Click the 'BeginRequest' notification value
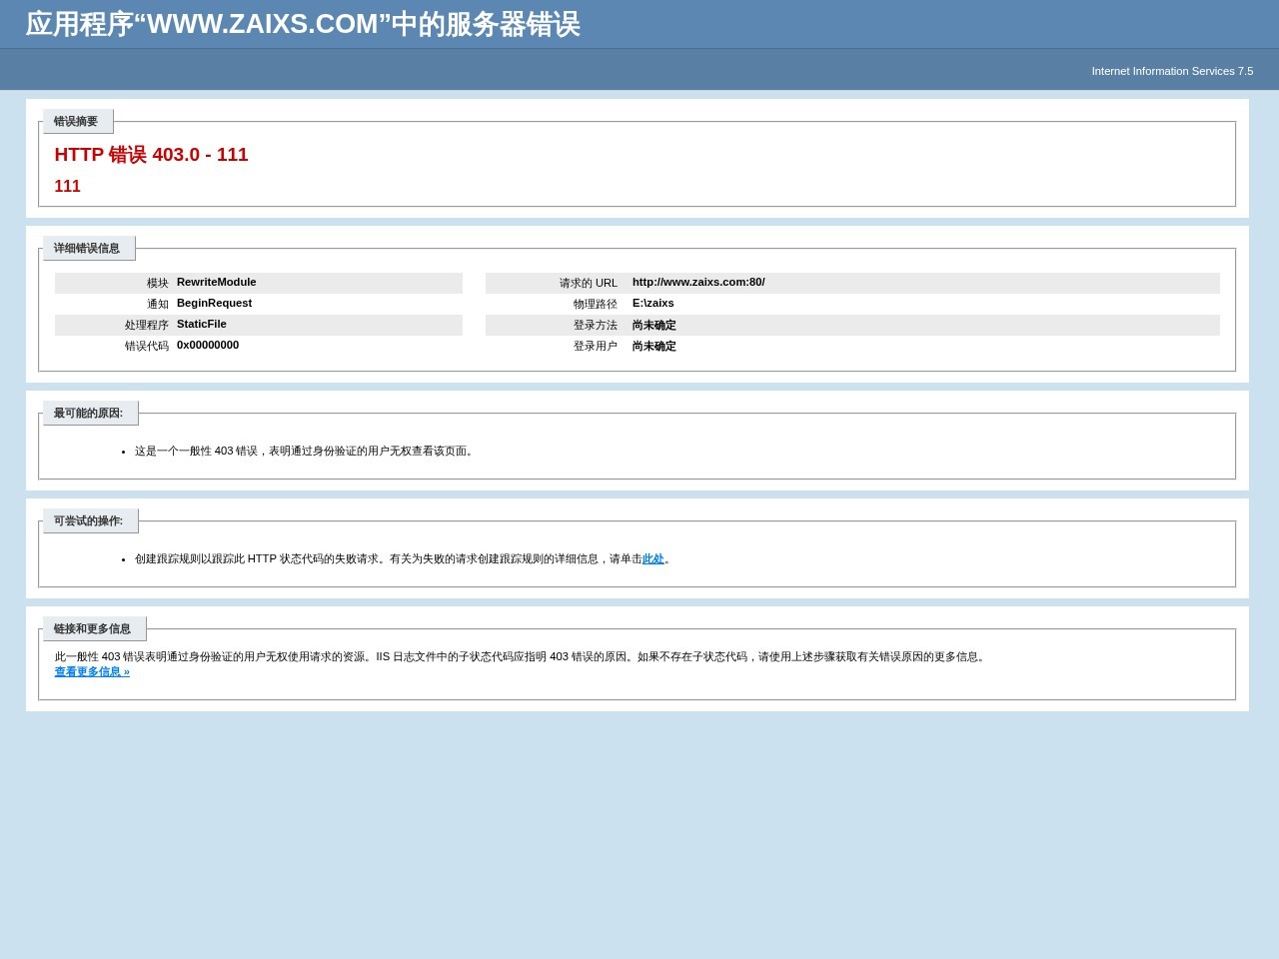The width and height of the screenshot is (1279, 959). tap(214, 304)
